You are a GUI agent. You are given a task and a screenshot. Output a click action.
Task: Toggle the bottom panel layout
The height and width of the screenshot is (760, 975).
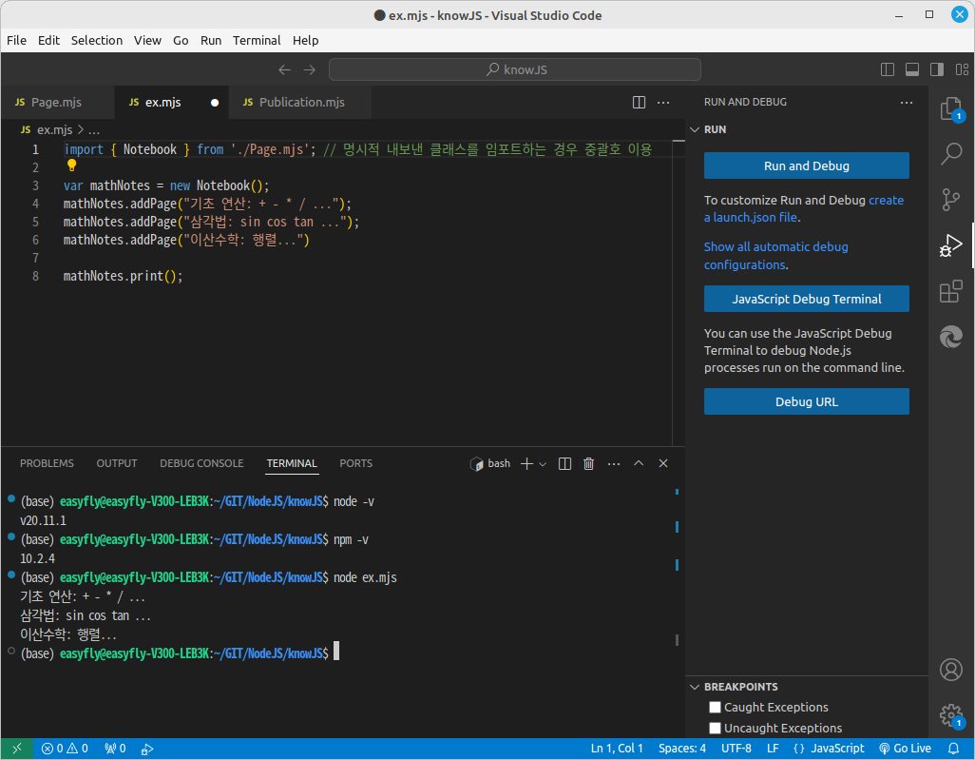click(x=912, y=69)
